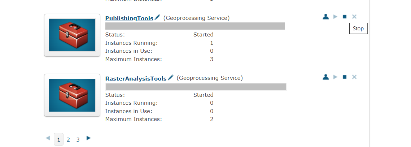Viewport: 411px width, 147px height.
Task: Start the RasterAnalysisTools service with play icon
Action: point(335,77)
